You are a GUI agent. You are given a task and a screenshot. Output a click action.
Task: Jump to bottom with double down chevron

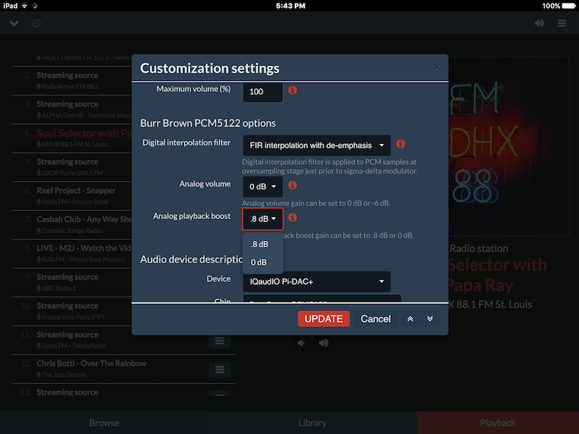point(430,319)
